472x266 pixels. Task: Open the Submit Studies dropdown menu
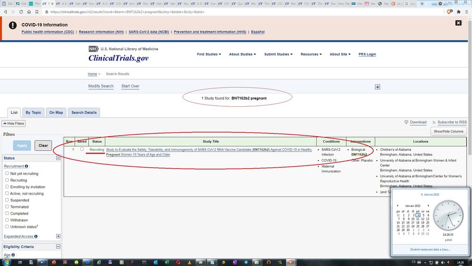pos(278,54)
